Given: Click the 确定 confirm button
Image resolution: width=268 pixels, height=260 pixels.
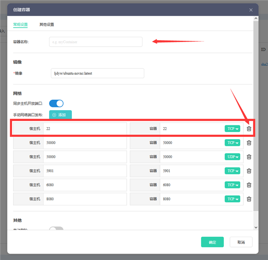Looking at the screenshot, I should coord(212,242).
